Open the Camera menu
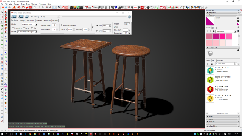242x136 pixels. (x=17, y=4)
